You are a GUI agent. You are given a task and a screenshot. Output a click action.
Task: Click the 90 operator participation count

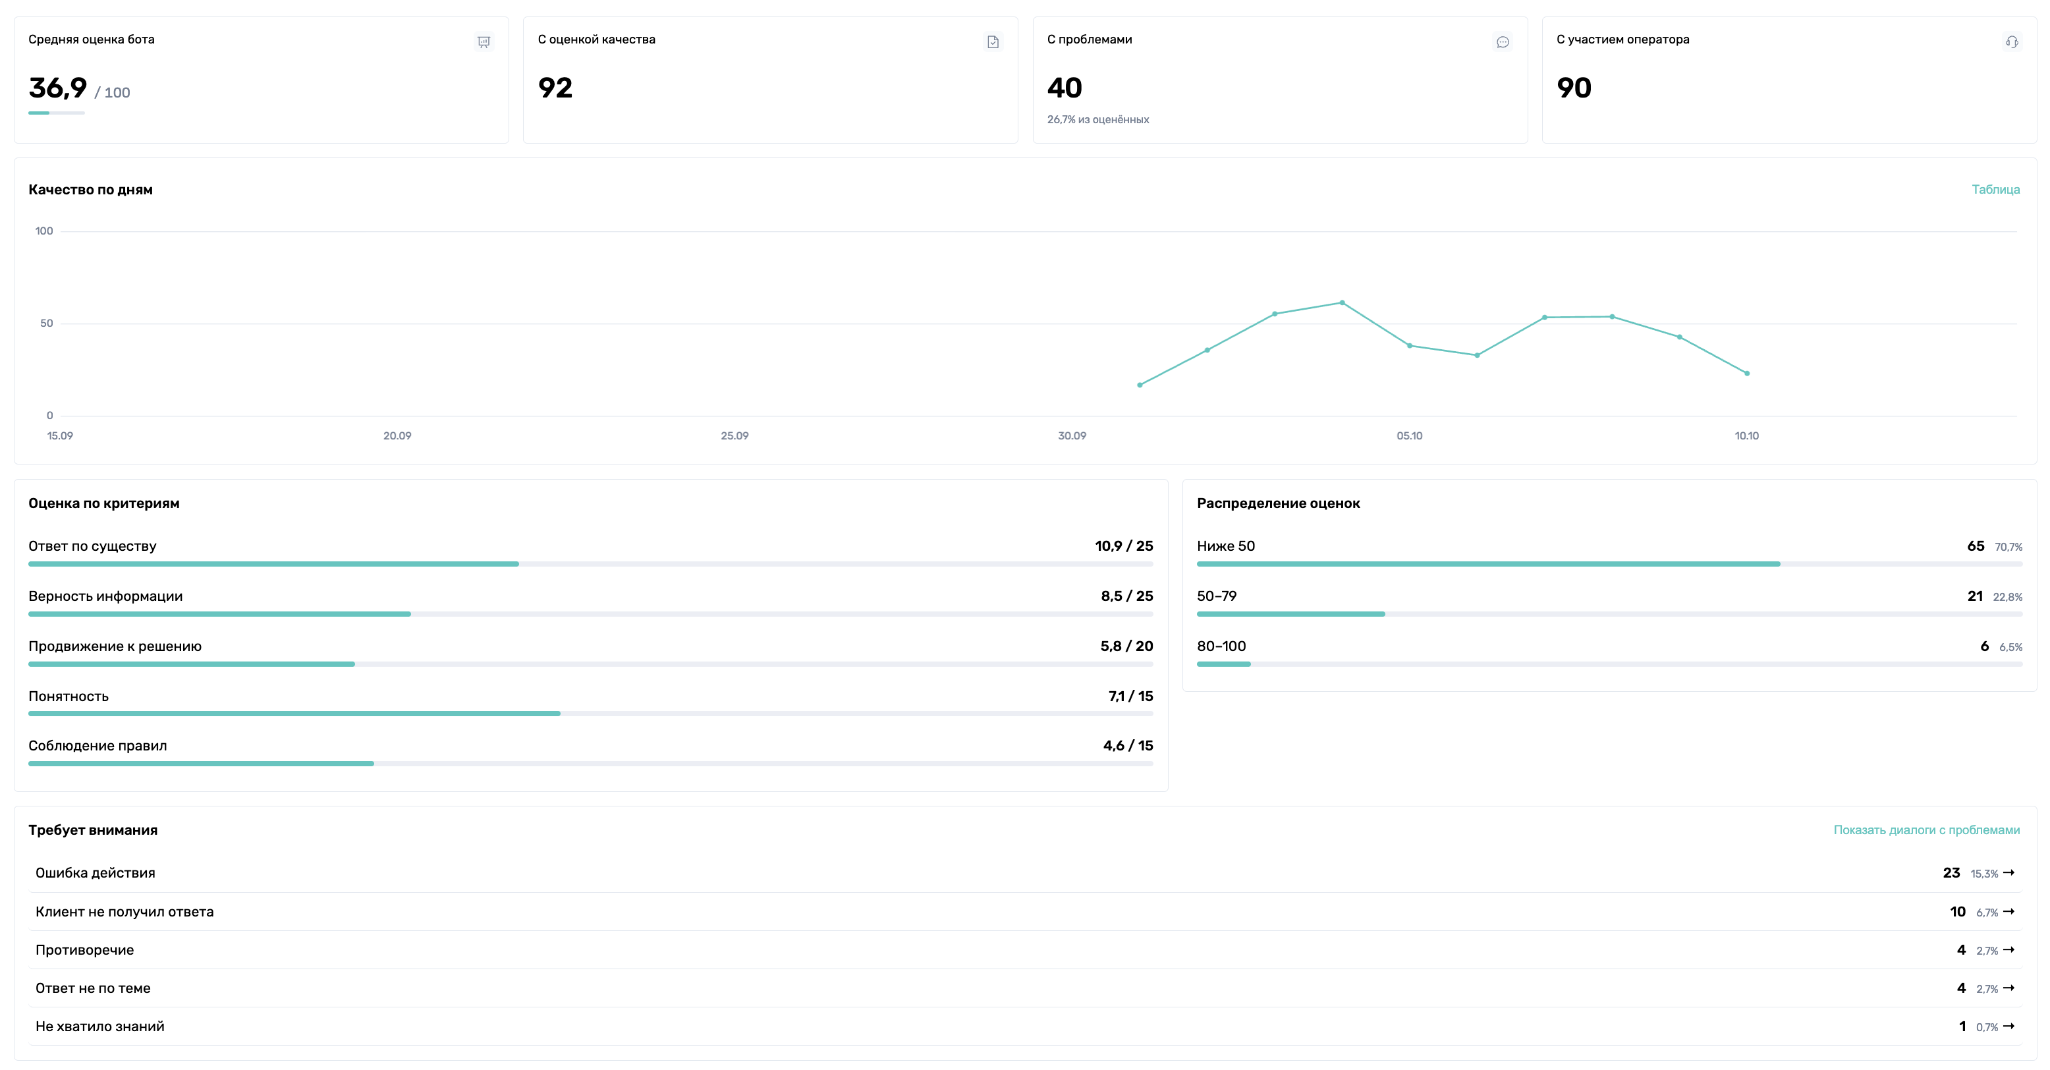(x=1573, y=88)
